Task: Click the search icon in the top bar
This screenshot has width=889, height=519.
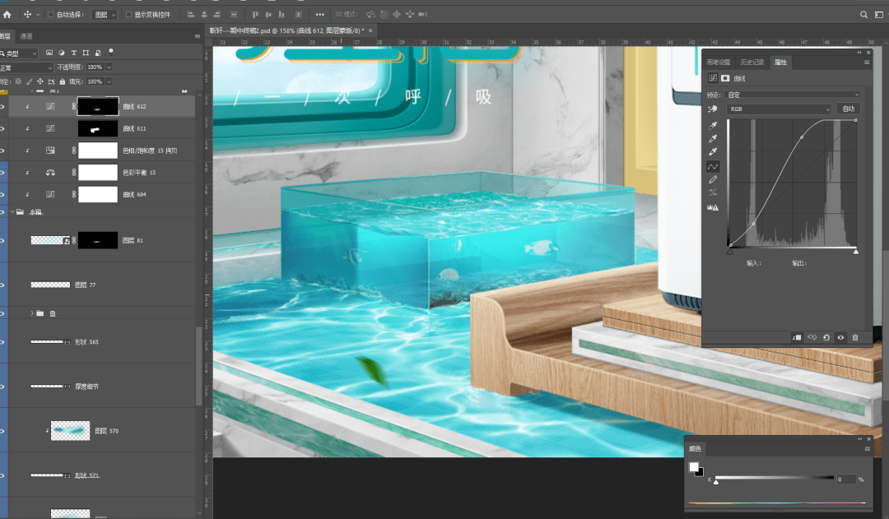Action: click(x=863, y=15)
